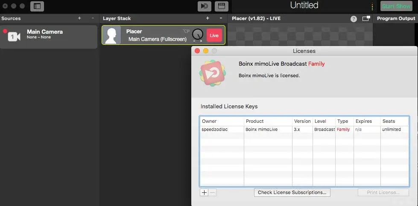Screen dimensions: 418x206
Task: Select the speedzodiac license row
Action: click(x=304, y=129)
